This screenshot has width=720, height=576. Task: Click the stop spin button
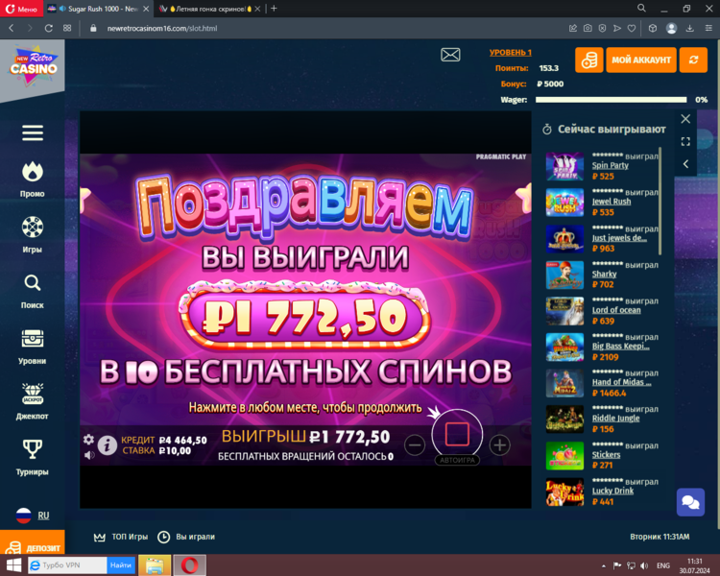[457, 434]
